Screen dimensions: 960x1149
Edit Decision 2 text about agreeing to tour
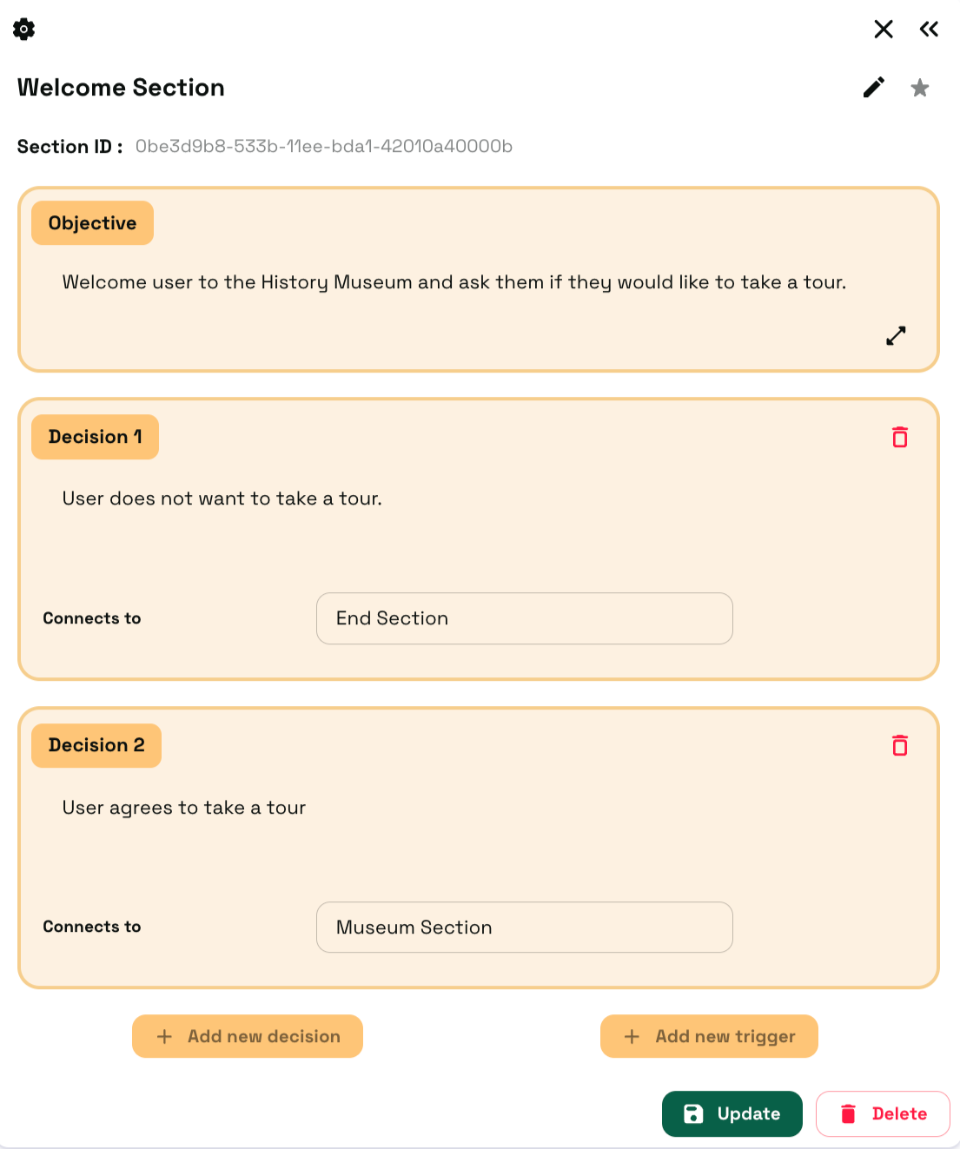pyautogui.click(x=184, y=808)
